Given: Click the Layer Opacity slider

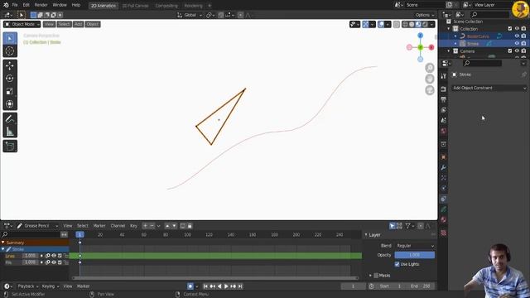Looking at the screenshot, I should tap(415, 255).
